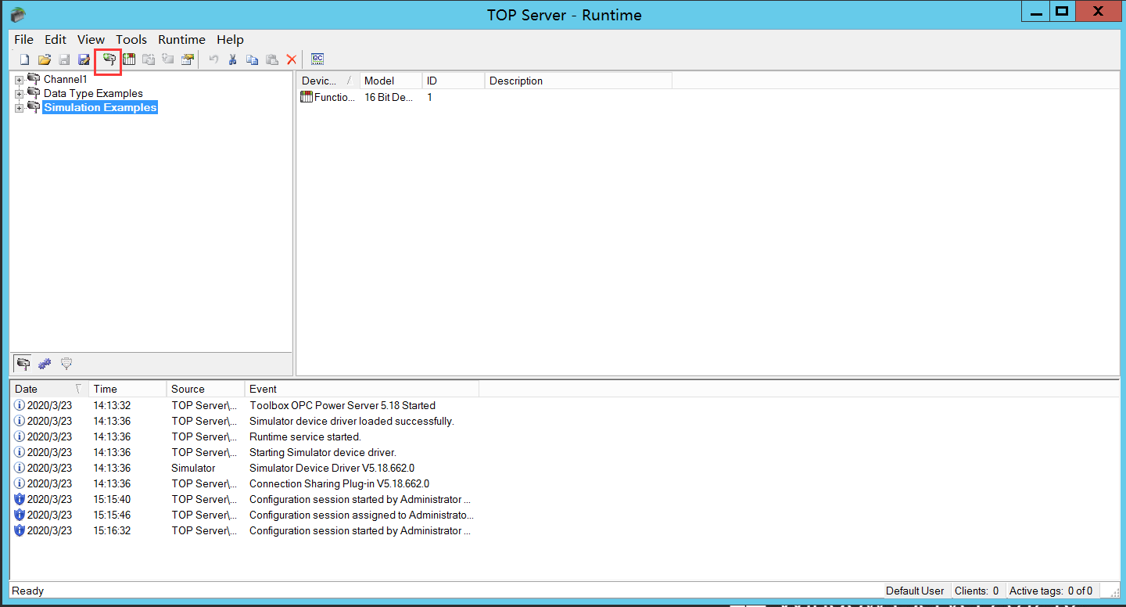Select the Functions device row in list

coord(328,98)
